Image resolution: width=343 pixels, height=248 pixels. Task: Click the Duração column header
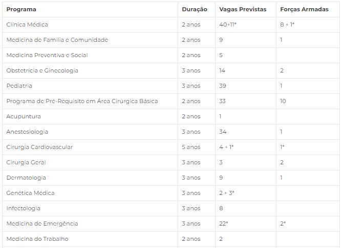pos(195,9)
